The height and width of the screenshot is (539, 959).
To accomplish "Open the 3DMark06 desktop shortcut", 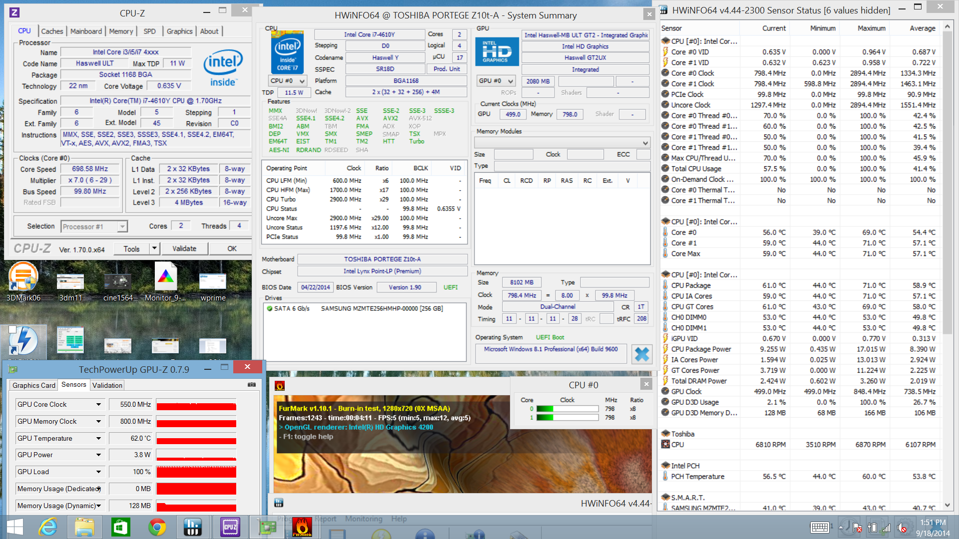I will tap(23, 282).
